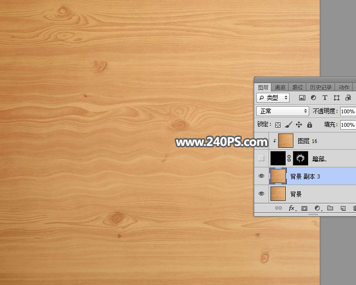
Task: Select layer name 图层 16
Action: [x=307, y=141]
